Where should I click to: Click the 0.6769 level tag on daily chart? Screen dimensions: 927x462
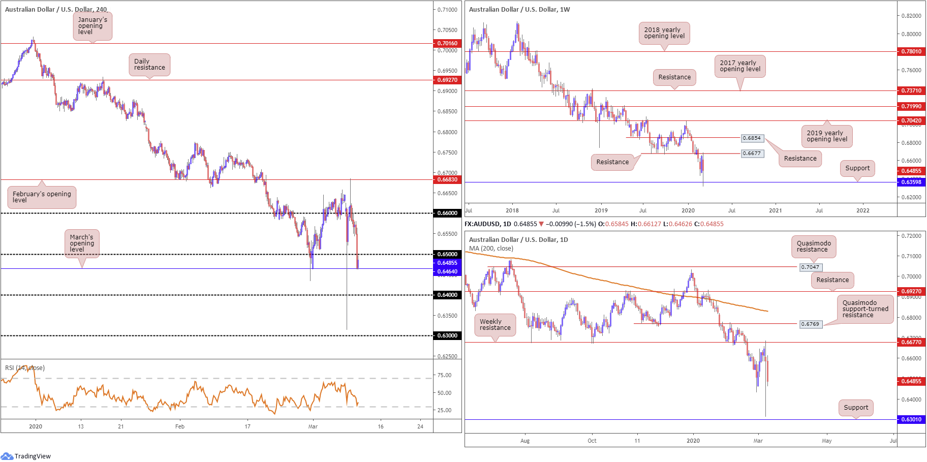(x=810, y=324)
